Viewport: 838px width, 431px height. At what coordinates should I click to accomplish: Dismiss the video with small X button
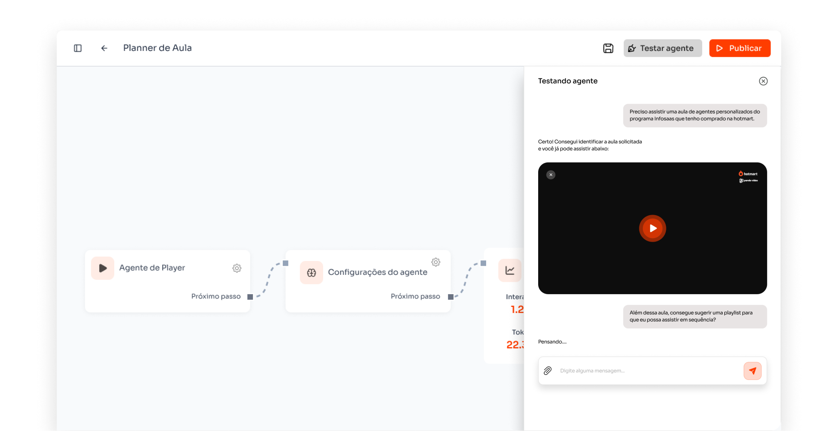pos(551,175)
